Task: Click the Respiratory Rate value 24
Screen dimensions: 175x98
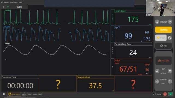Action: click(x=133, y=53)
